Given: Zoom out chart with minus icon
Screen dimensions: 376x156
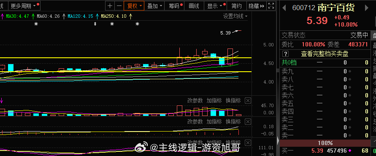Looking at the screenshot, I should pos(119,6).
